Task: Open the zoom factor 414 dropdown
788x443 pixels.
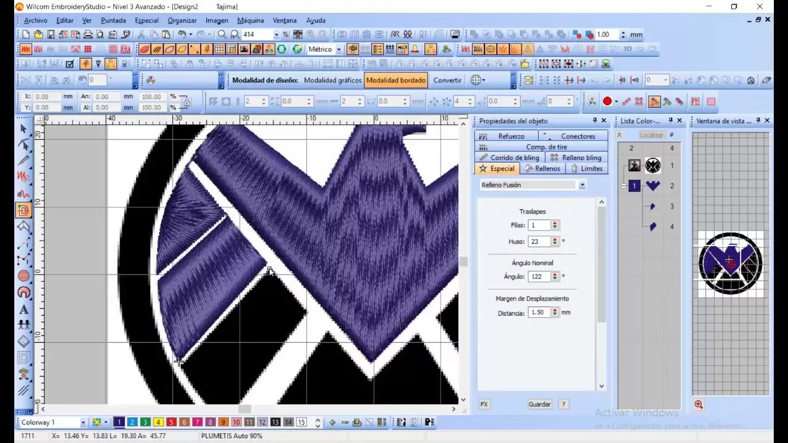Action: coord(276,35)
